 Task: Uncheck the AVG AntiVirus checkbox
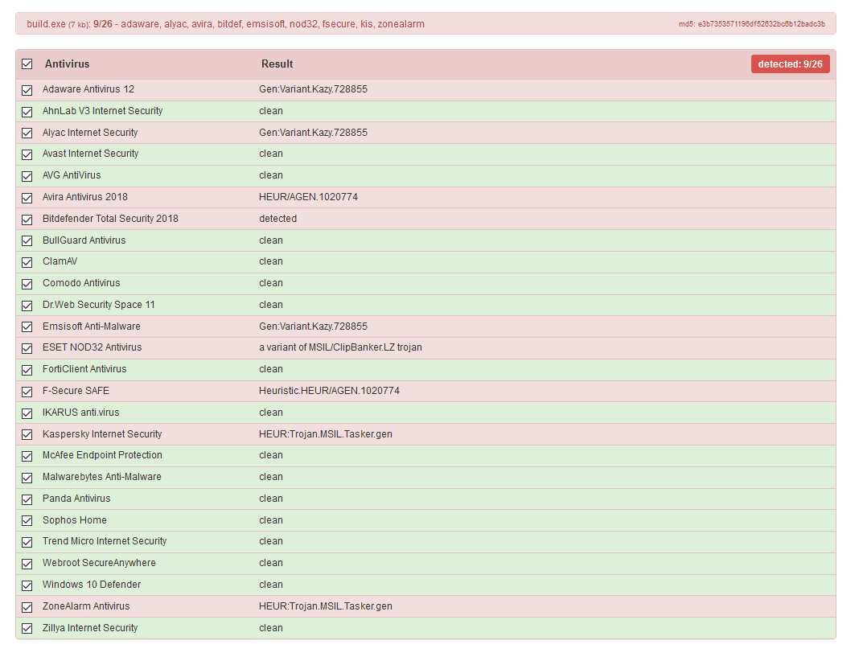tap(27, 176)
